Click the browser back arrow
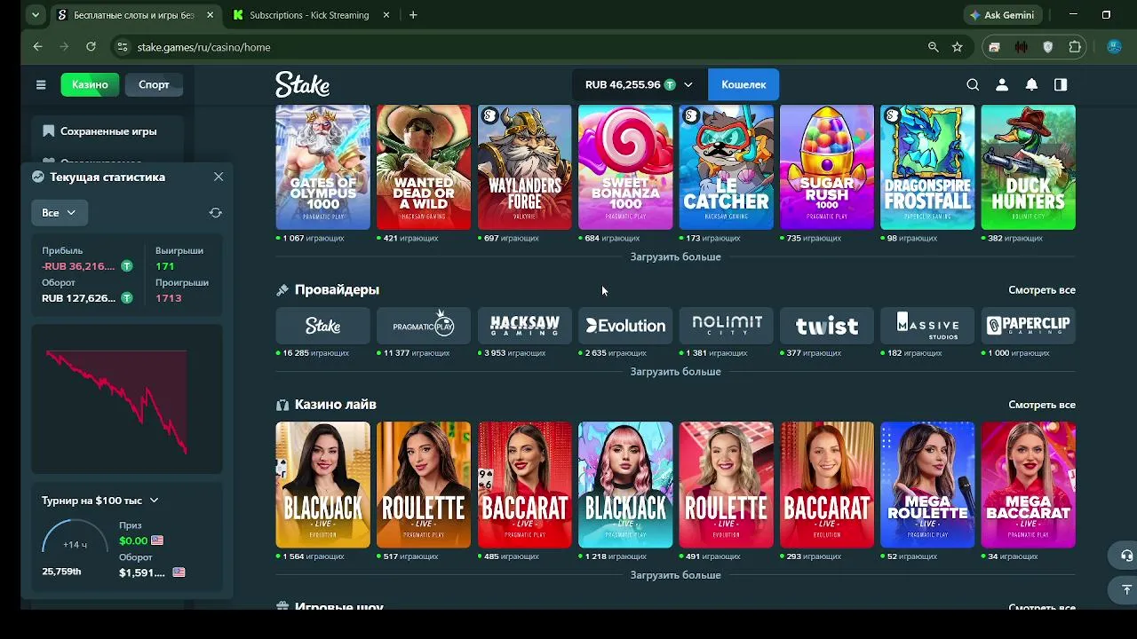Image resolution: width=1137 pixels, height=639 pixels. click(x=37, y=47)
